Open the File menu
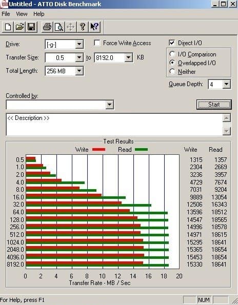The width and height of the screenshot is (238, 305). coord(6,14)
